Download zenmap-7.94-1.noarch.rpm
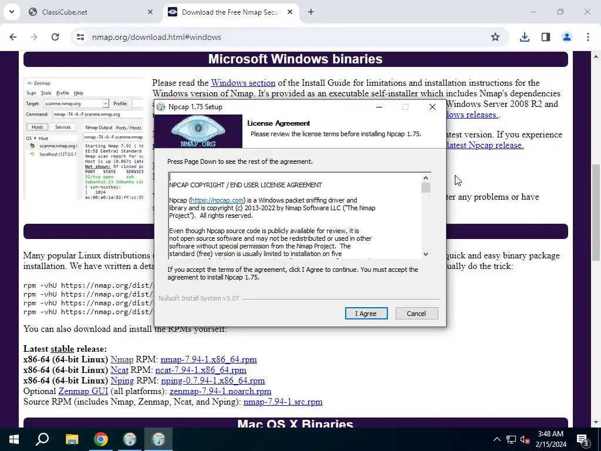601x451 pixels. point(221,391)
